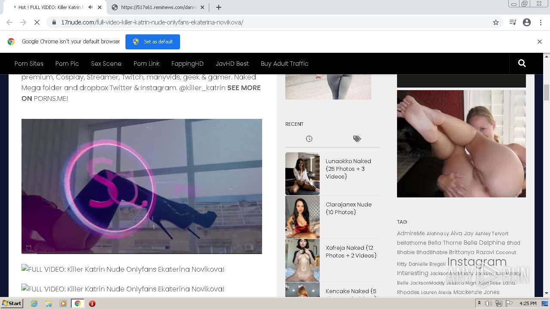Open the volume icon in system tray

489,303
